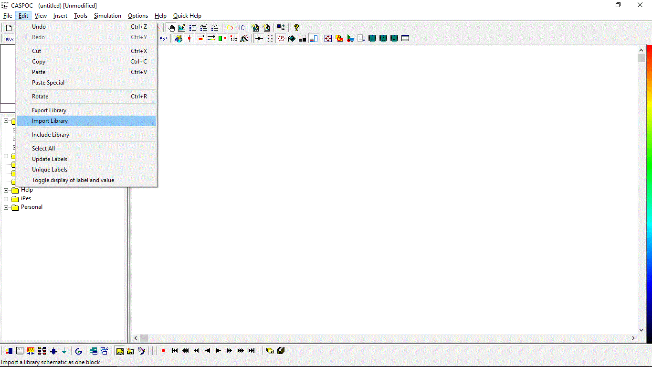The height and width of the screenshot is (367, 652).
Task: Click the single play forward arrow
Action: pos(218,351)
